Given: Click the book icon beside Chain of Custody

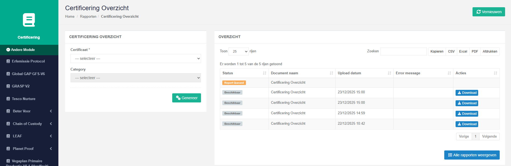Looking at the screenshot, I should coord(8,124).
